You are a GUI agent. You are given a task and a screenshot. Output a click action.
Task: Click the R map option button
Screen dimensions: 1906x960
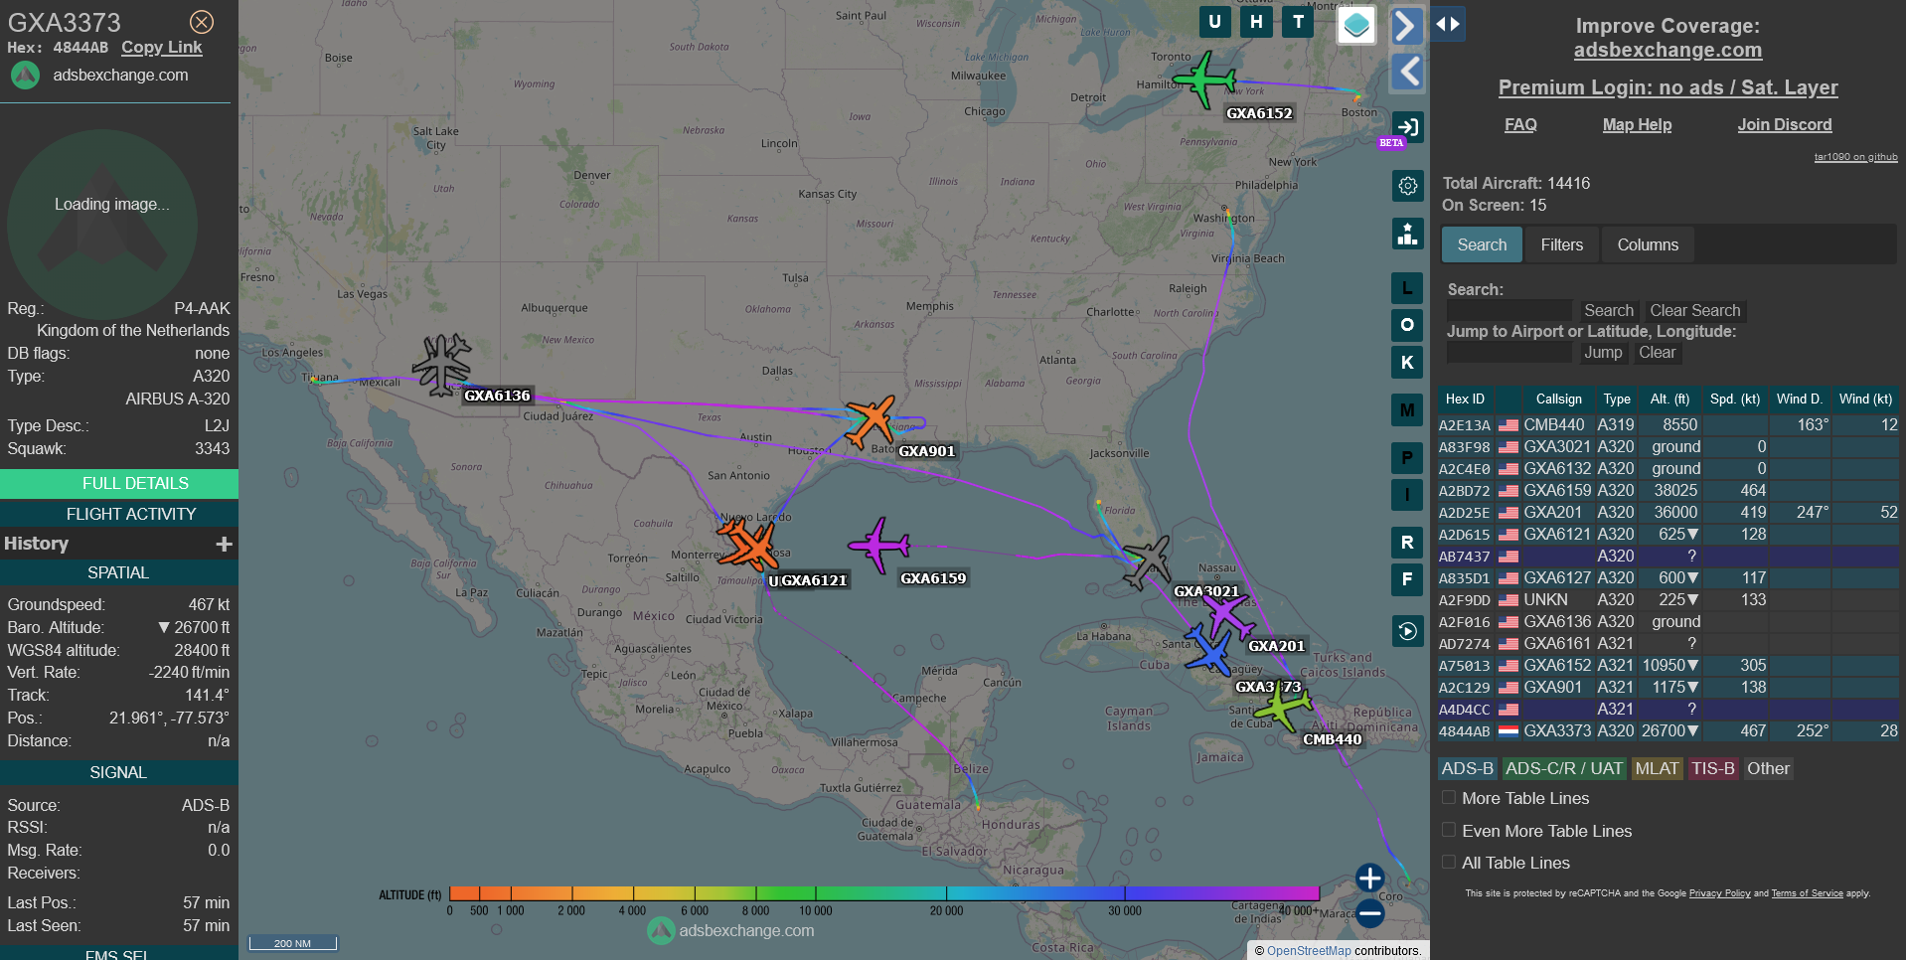(1407, 543)
